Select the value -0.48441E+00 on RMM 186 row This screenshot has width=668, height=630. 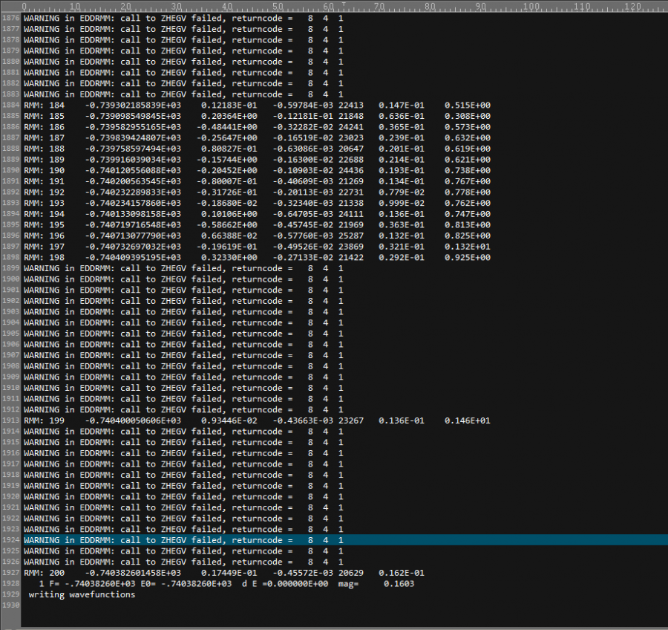click(x=226, y=127)
